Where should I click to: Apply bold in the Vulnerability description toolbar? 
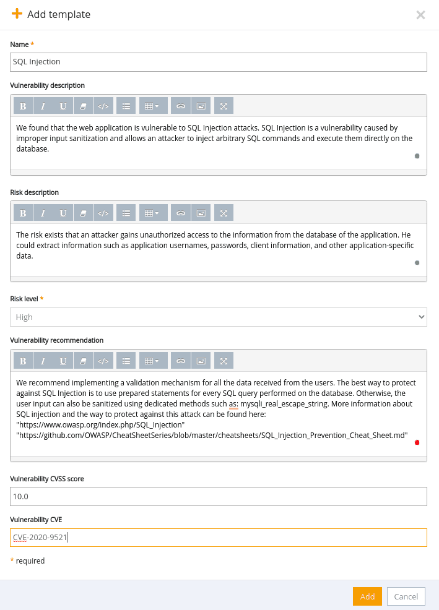(23, 105)
